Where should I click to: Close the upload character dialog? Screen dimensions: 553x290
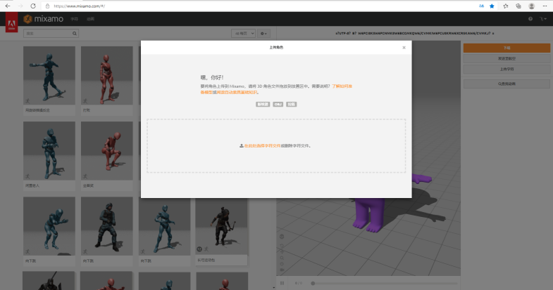404,48
